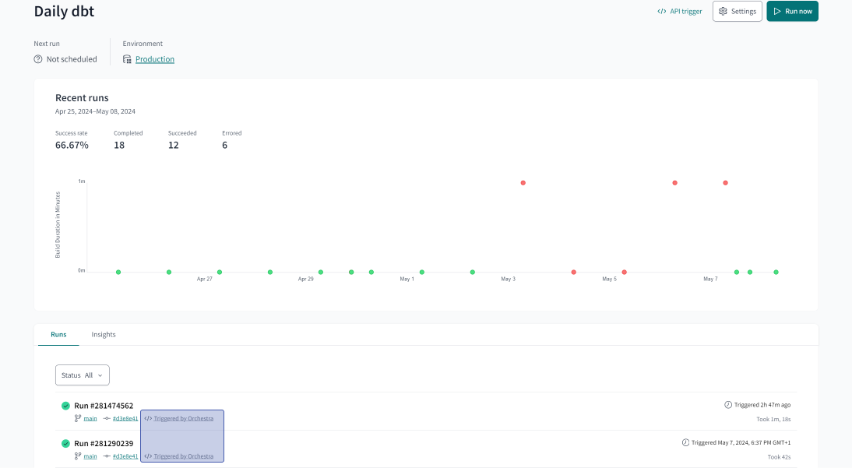Open Run #281290239 details

104,444
